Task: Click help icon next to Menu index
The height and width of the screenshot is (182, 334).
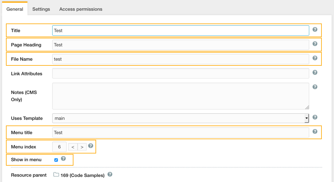Action: tap(91, 146)
